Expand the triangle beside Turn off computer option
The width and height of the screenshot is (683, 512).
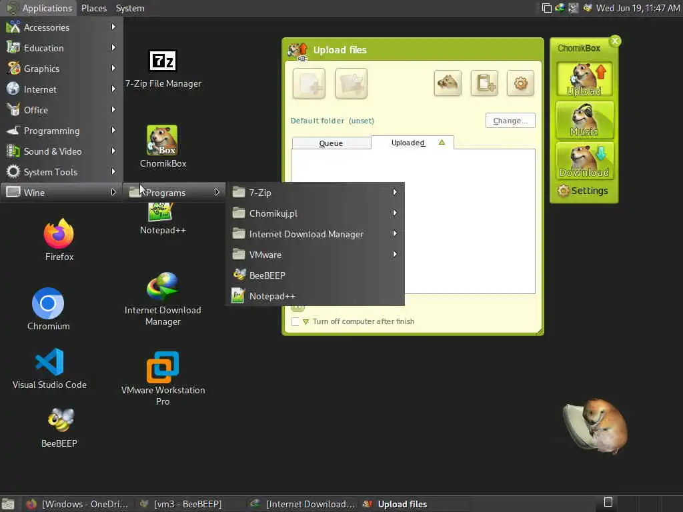point(305,322)
